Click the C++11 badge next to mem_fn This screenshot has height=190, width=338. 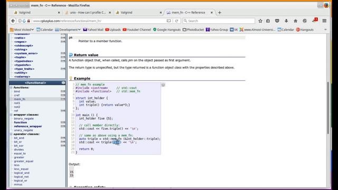tap(63, 99)
